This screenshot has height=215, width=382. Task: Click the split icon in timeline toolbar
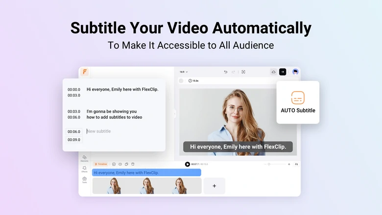120,164
